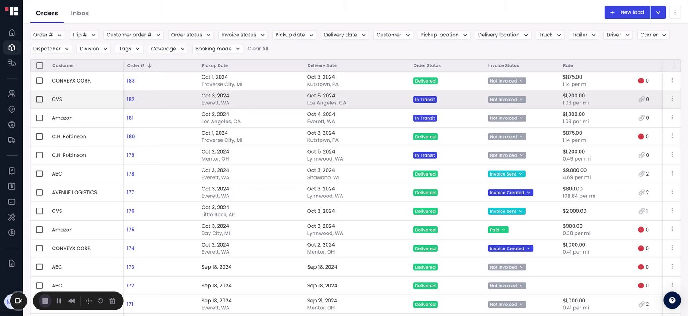
Task: Select the Orders tab
Action: pos(47,13)
